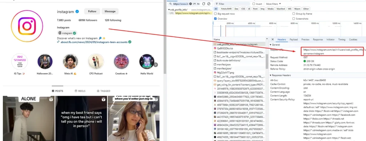Filter requests by Doc type
The height and width of the screenshot is (141, 366).
pos(237,9)
